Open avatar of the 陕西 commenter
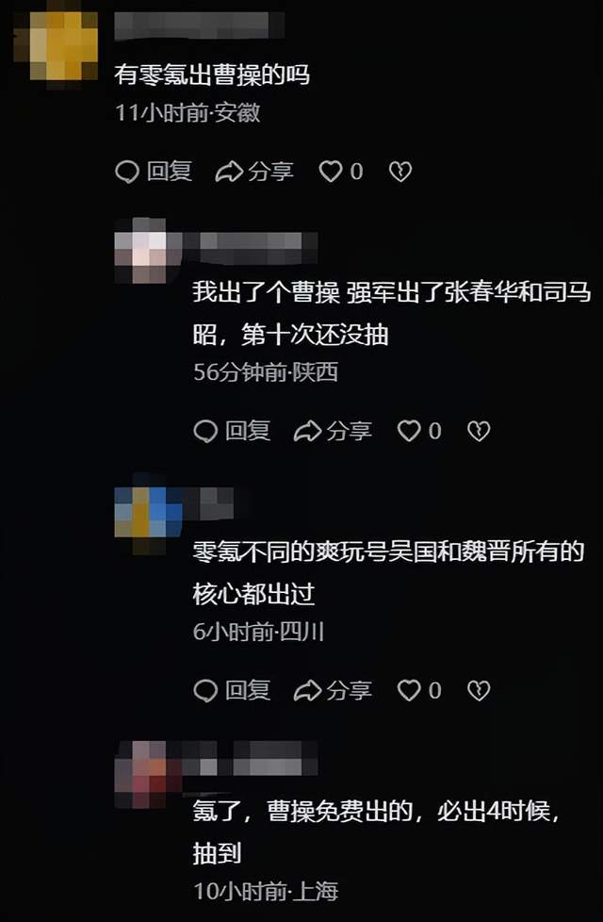Viewport: 603px width, 922px height. (x=141, y=250)
